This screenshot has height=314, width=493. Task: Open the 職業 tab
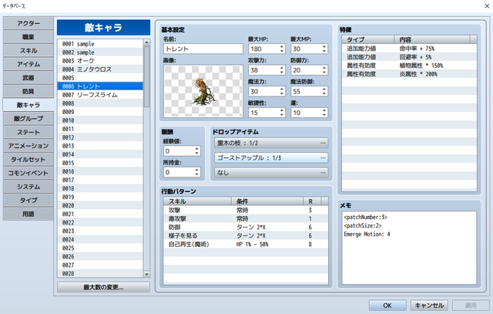point(29,37)
